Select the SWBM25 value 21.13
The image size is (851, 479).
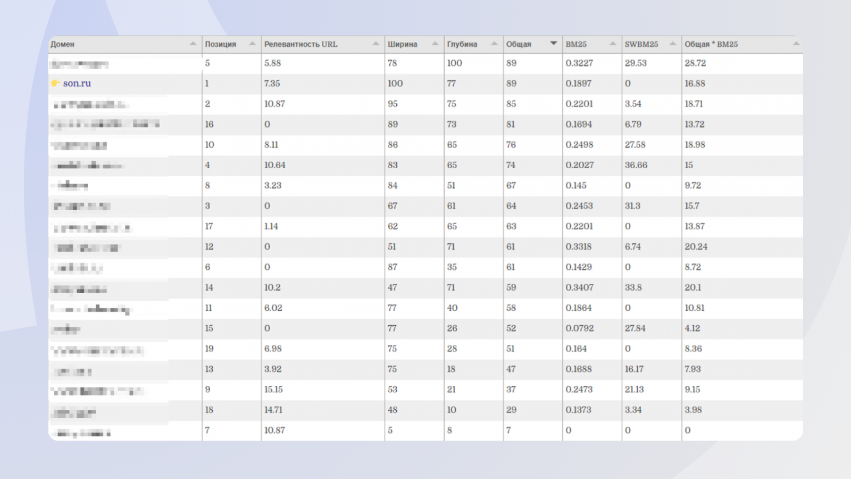tap(634, 390)
